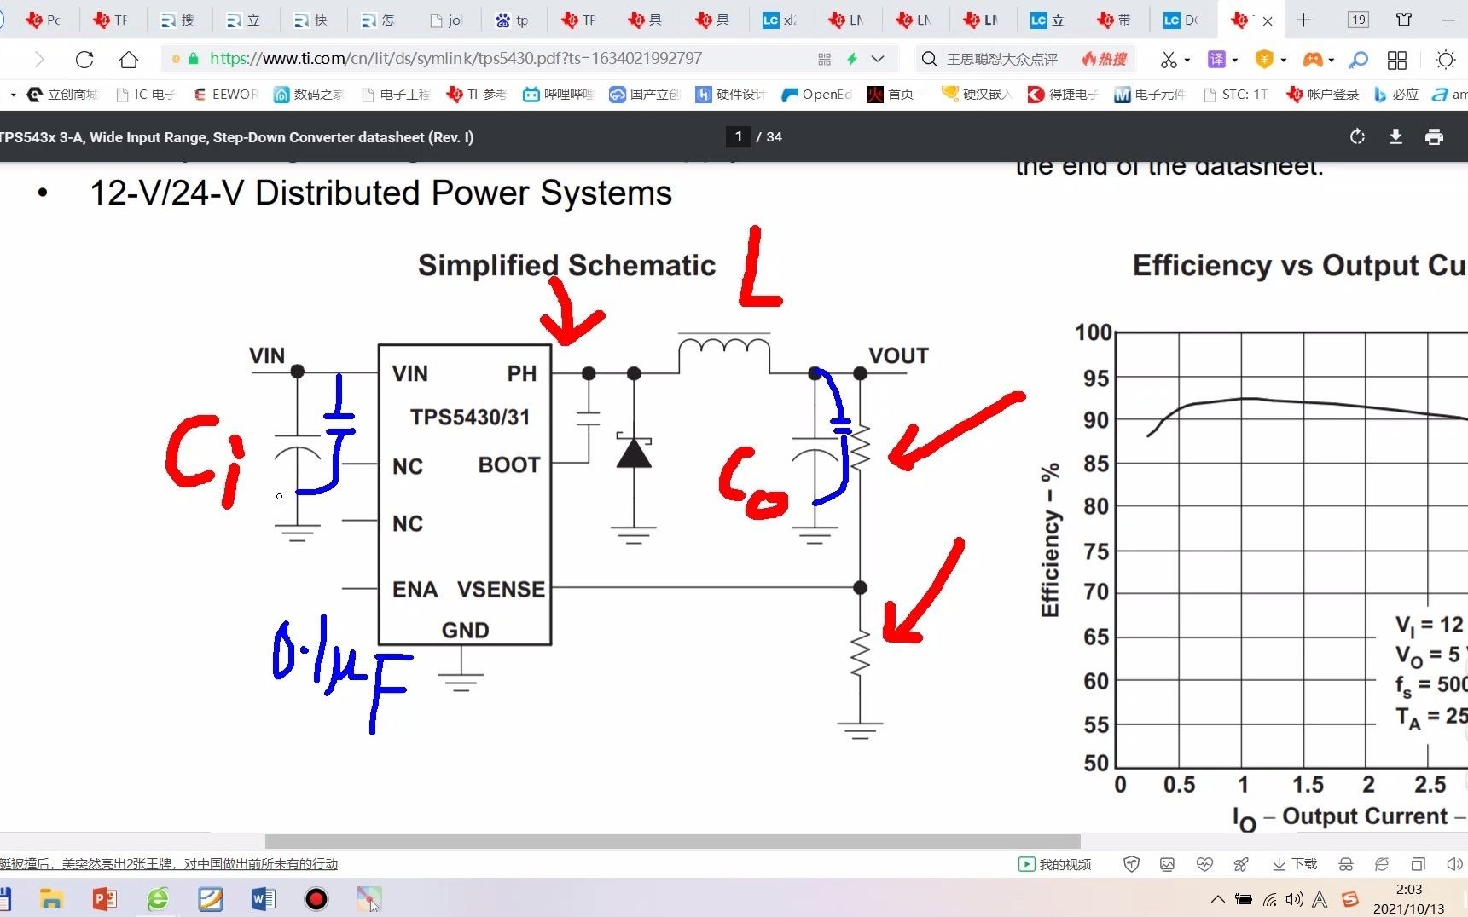Image resolution: width=1468 pixels, height=917 pixels.
Task: Open File Explorer from the taskbar
Action: (x=51, y=898)
